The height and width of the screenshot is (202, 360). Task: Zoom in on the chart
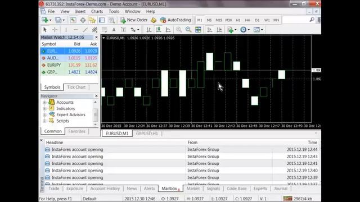coord(179,30)
